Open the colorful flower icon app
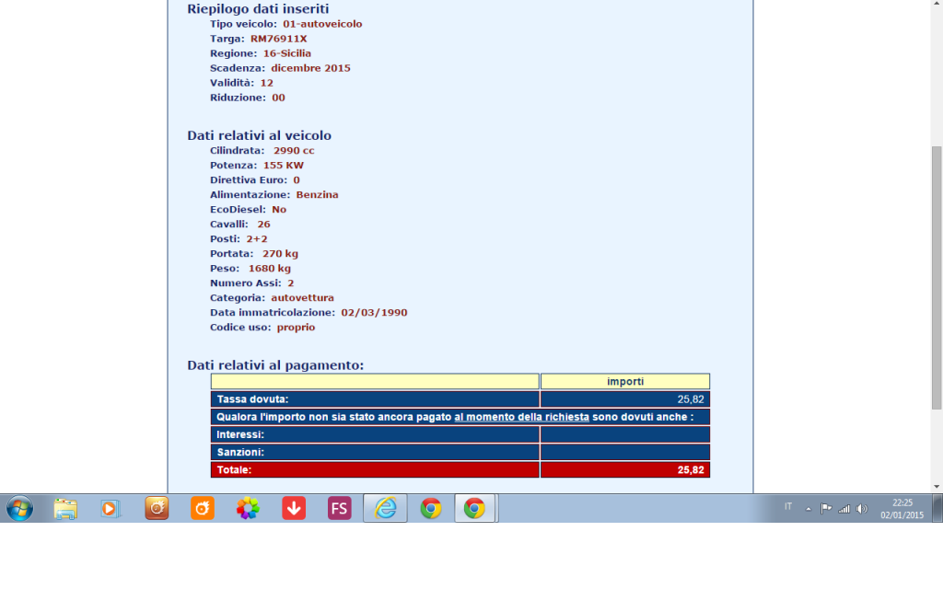The width and height of the screenshot is (943, 589). 248,508
